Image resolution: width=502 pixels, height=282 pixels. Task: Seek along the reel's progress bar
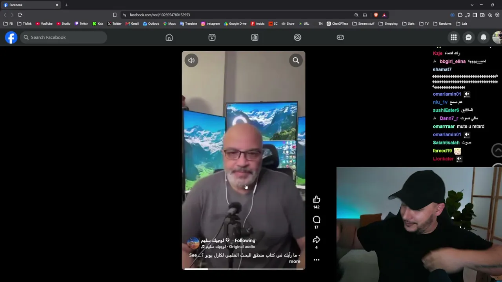pos(244,269)
